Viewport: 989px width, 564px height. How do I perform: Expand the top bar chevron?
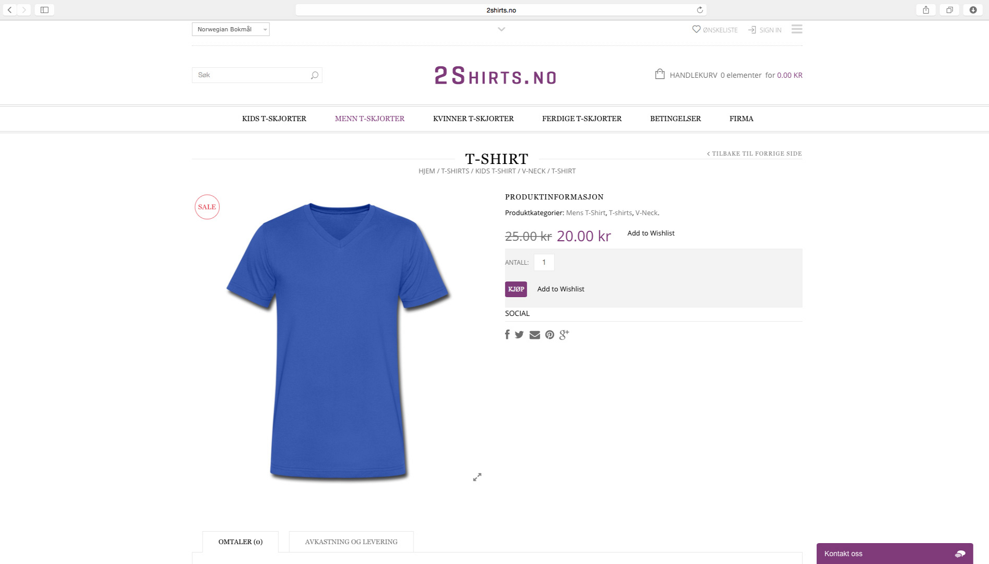[x=502, y=29]
